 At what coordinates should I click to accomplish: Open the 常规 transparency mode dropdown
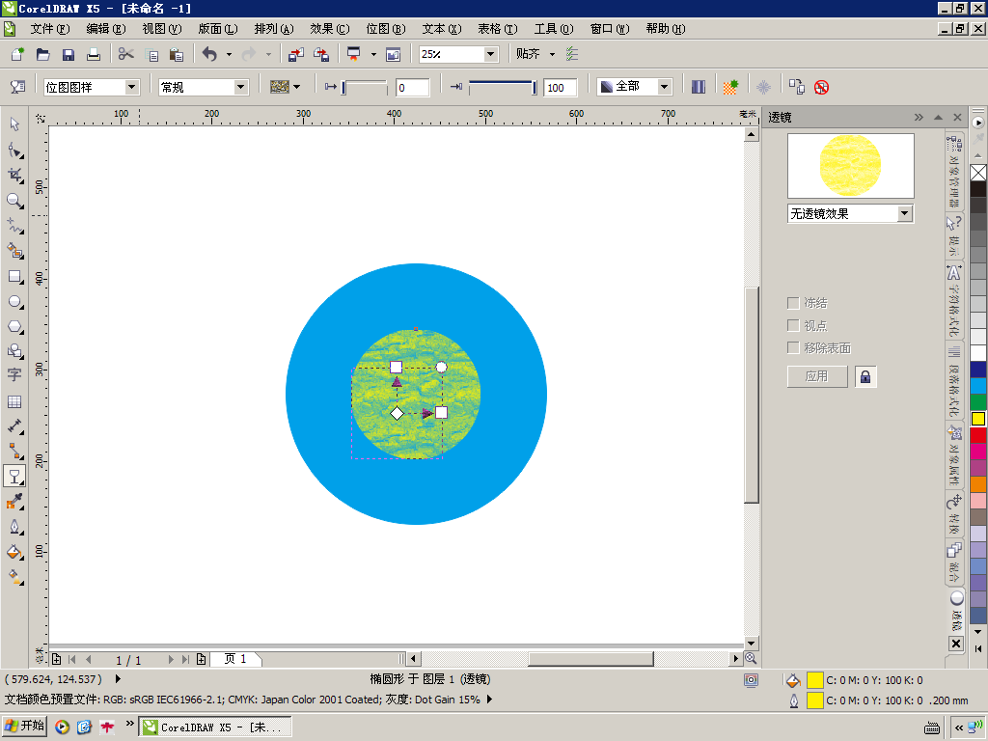pos(240,87)
